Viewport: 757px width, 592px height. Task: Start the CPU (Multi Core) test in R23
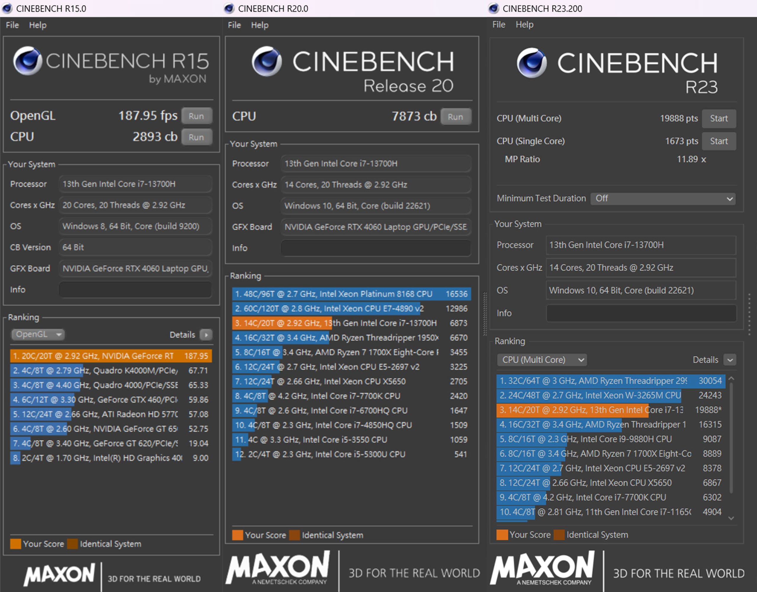click(719, 119)
